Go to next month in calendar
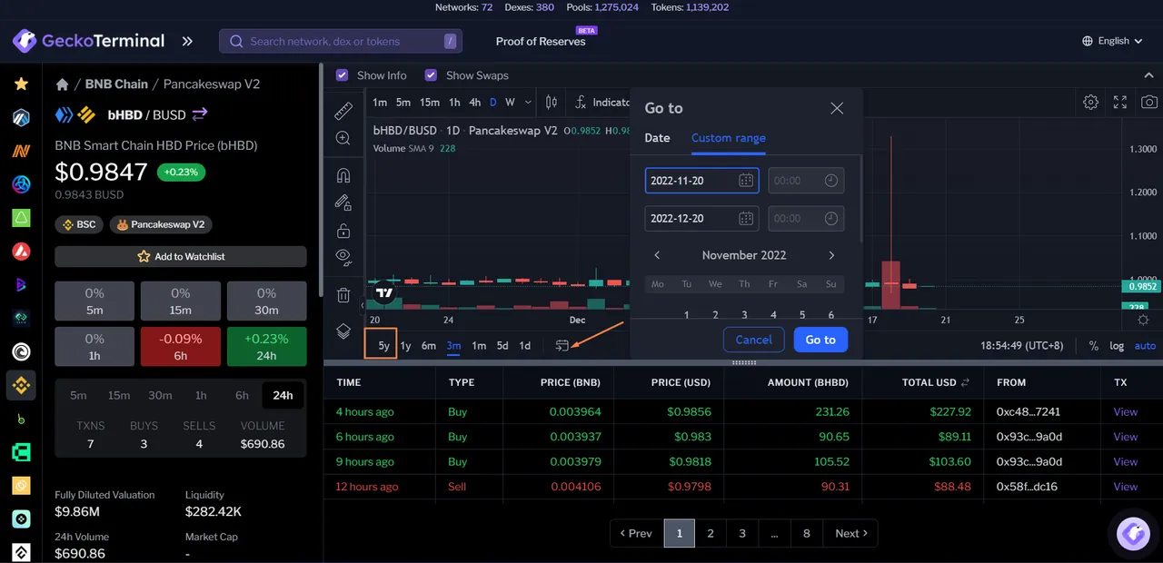1163x563 pixels. coord(831,255)
